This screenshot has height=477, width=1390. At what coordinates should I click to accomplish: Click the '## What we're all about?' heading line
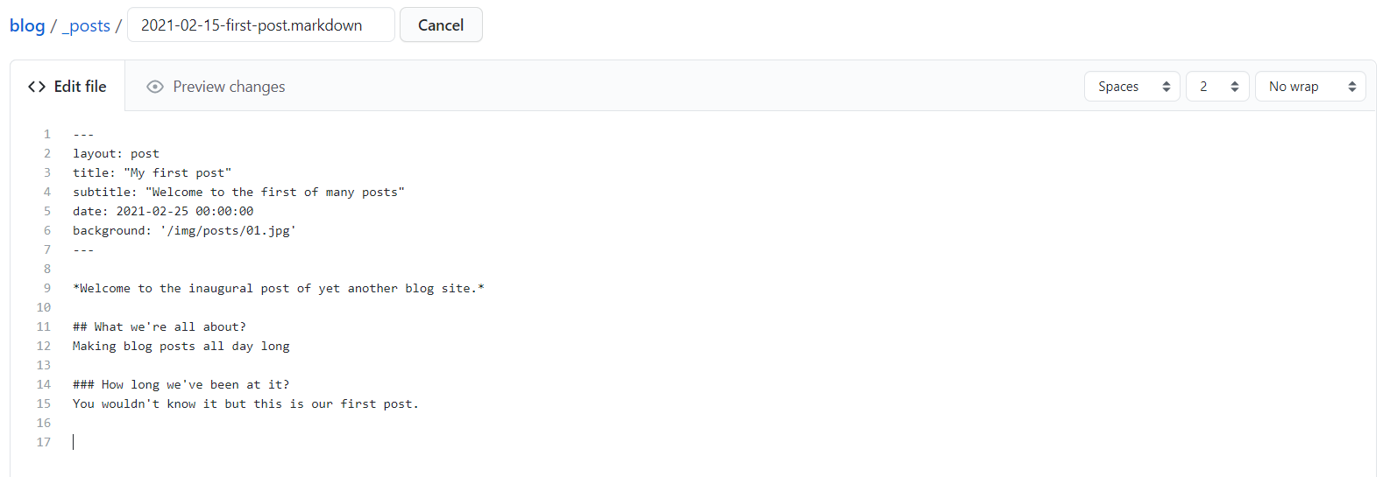click(160, 326)
